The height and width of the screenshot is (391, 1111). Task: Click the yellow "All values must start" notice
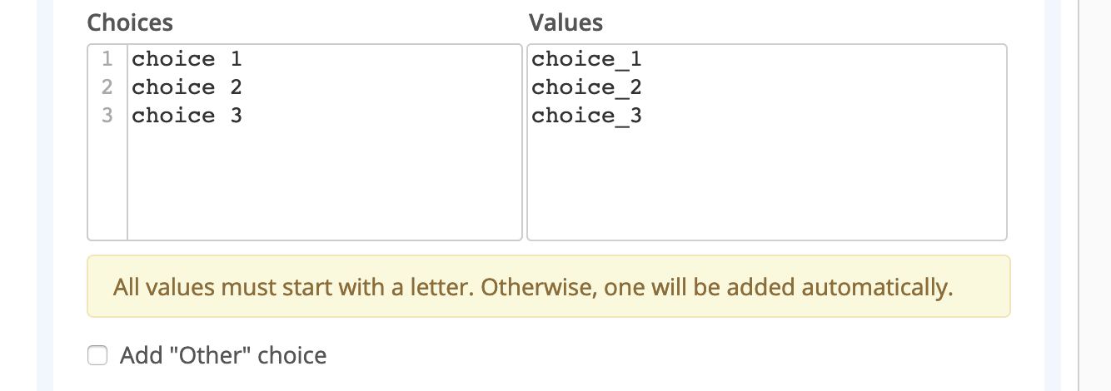tap(548, 287)
